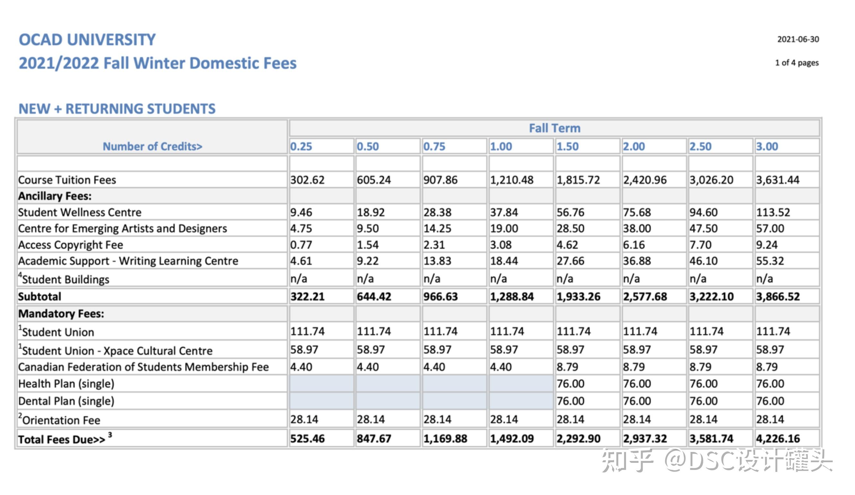Click Federation fee 8.79 under 3.00 credits
Screen dimensions: 855x495
[767, 367]
